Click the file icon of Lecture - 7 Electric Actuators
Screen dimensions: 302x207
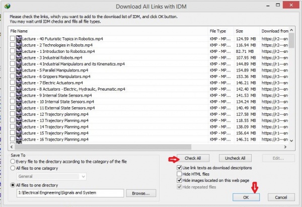point(19,83)
